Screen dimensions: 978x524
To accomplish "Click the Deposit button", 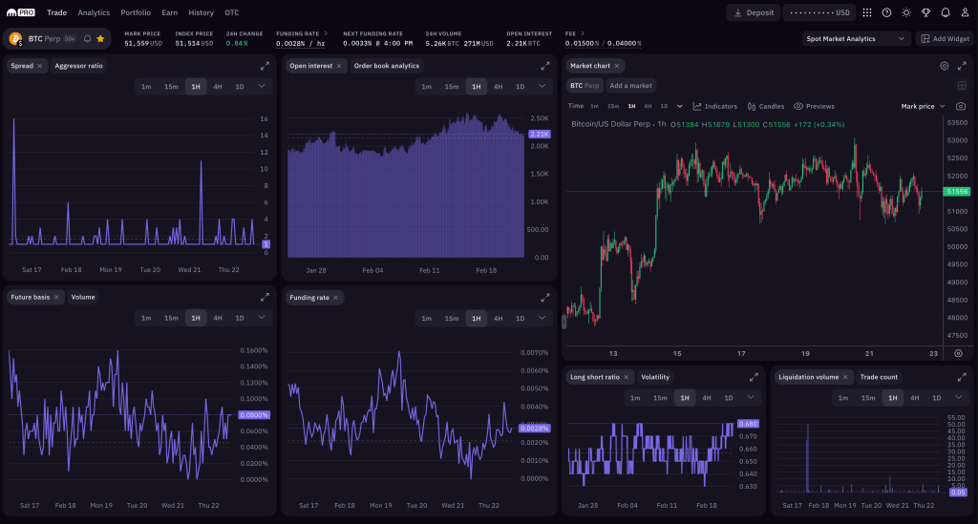I will 753,12.
